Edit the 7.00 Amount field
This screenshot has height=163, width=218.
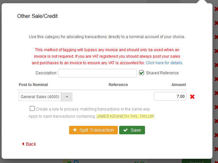click(x=170, y=96)
